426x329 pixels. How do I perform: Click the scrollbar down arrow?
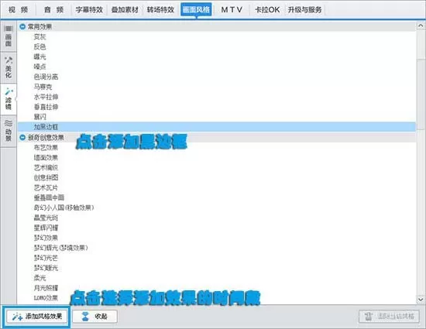[421, 300]
